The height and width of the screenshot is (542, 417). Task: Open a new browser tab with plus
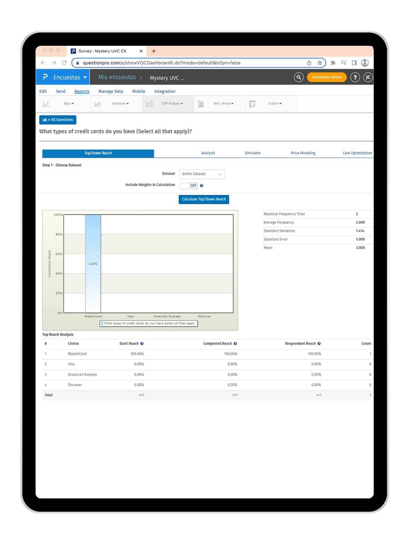pos(154,51)
